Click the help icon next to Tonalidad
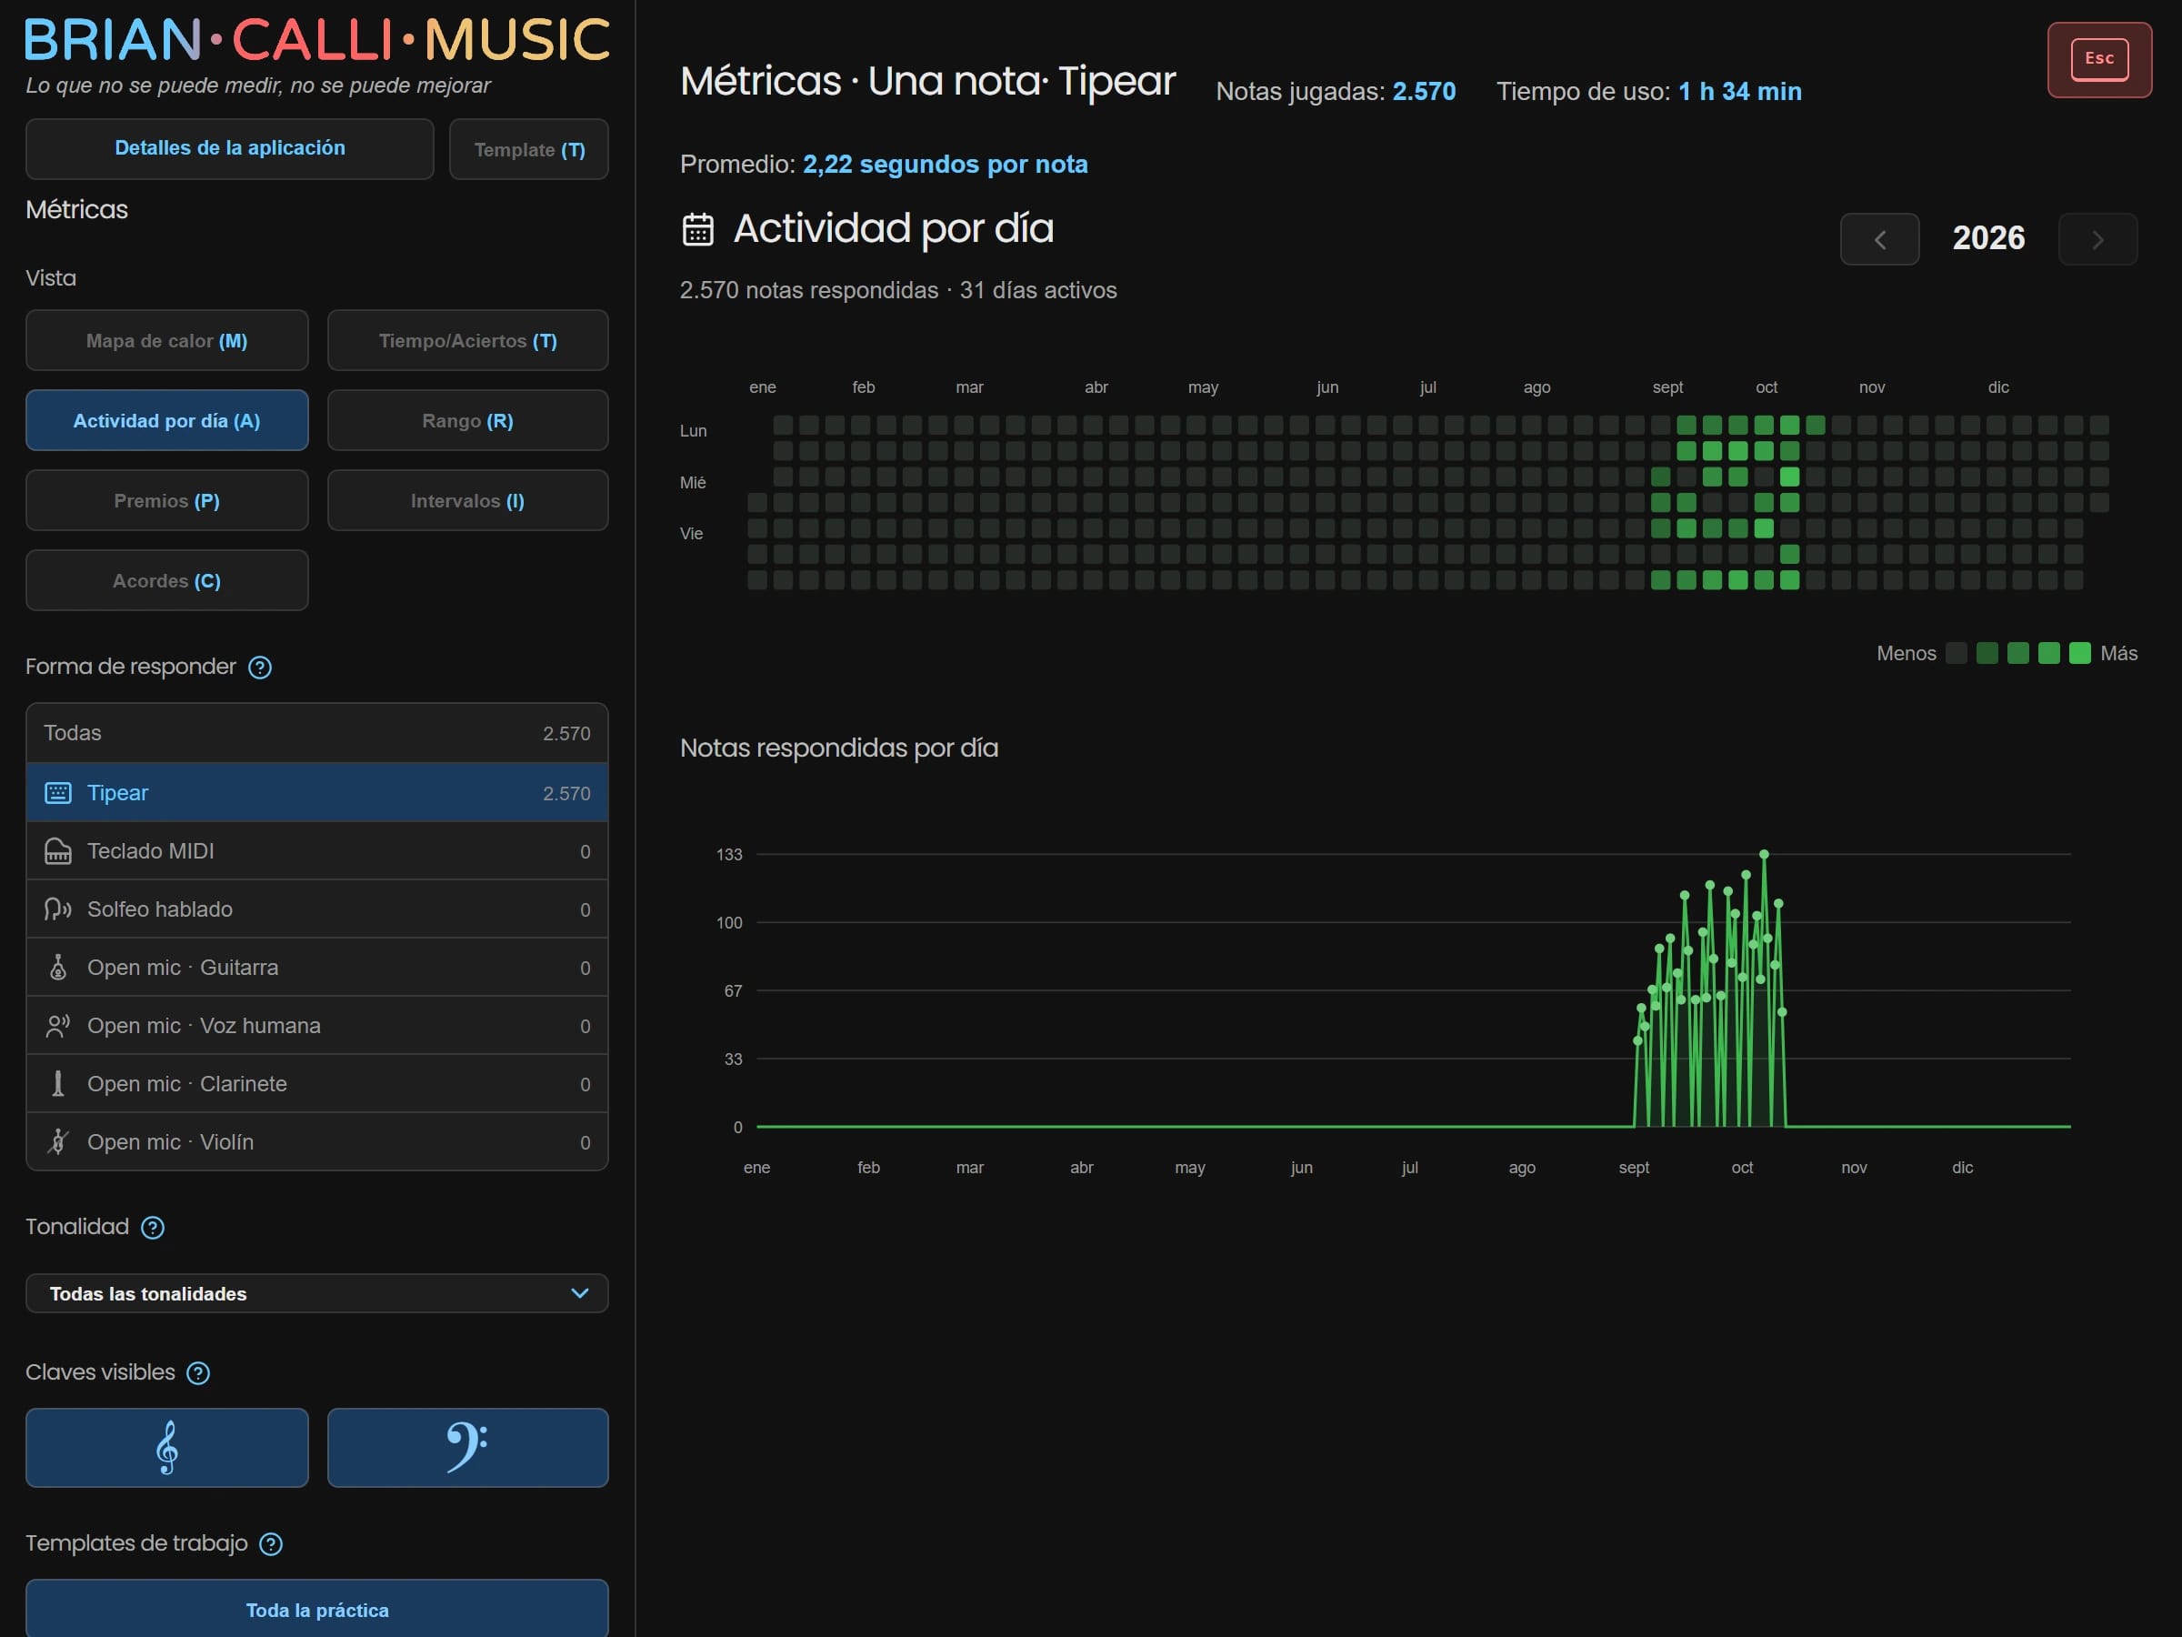The image size is (2182, 1637). coord(153,1228)
